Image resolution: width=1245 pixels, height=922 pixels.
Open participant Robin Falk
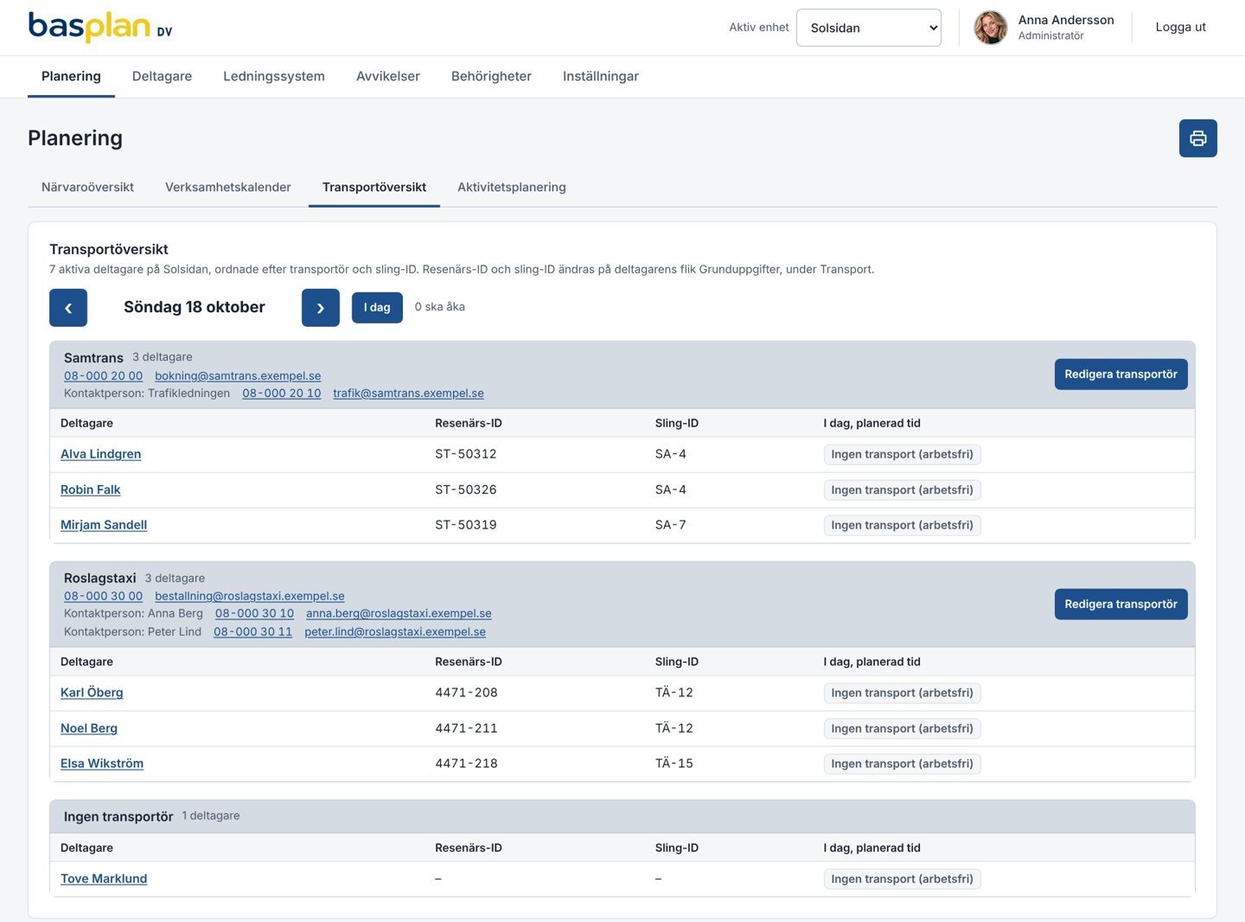coord(90,490)
